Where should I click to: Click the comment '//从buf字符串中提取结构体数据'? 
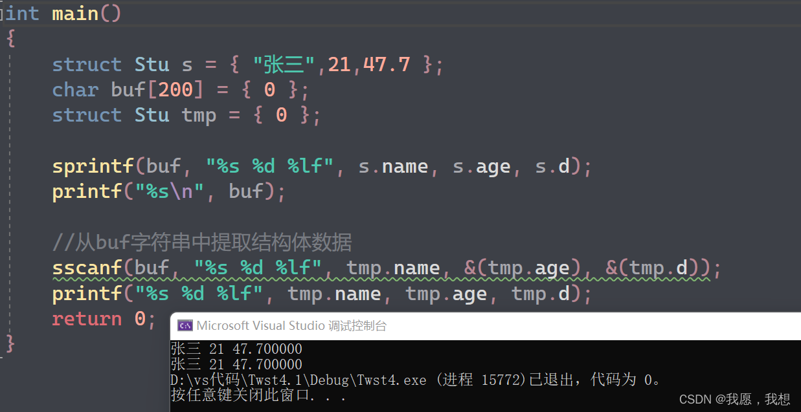(x=202, y=243)
